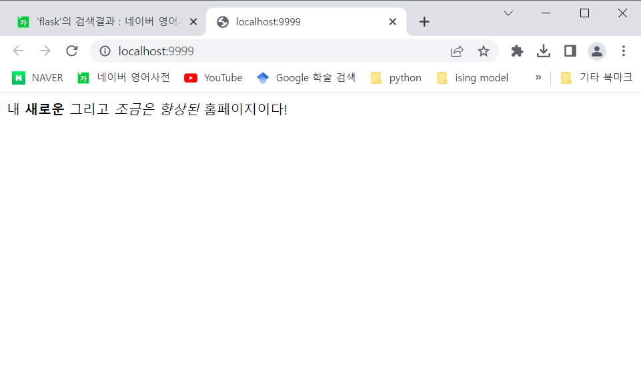Go back to previous page
This screenshot has width=641, height=377.
19,51
